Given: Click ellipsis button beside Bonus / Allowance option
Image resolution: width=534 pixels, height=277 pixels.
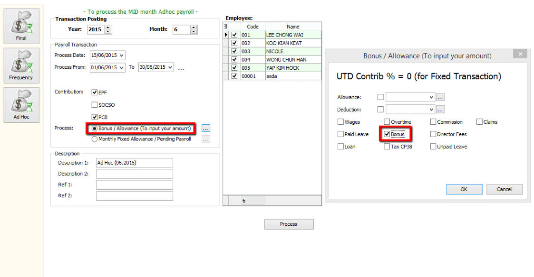Looking at the screenshot, I should (x=205, y=129).
